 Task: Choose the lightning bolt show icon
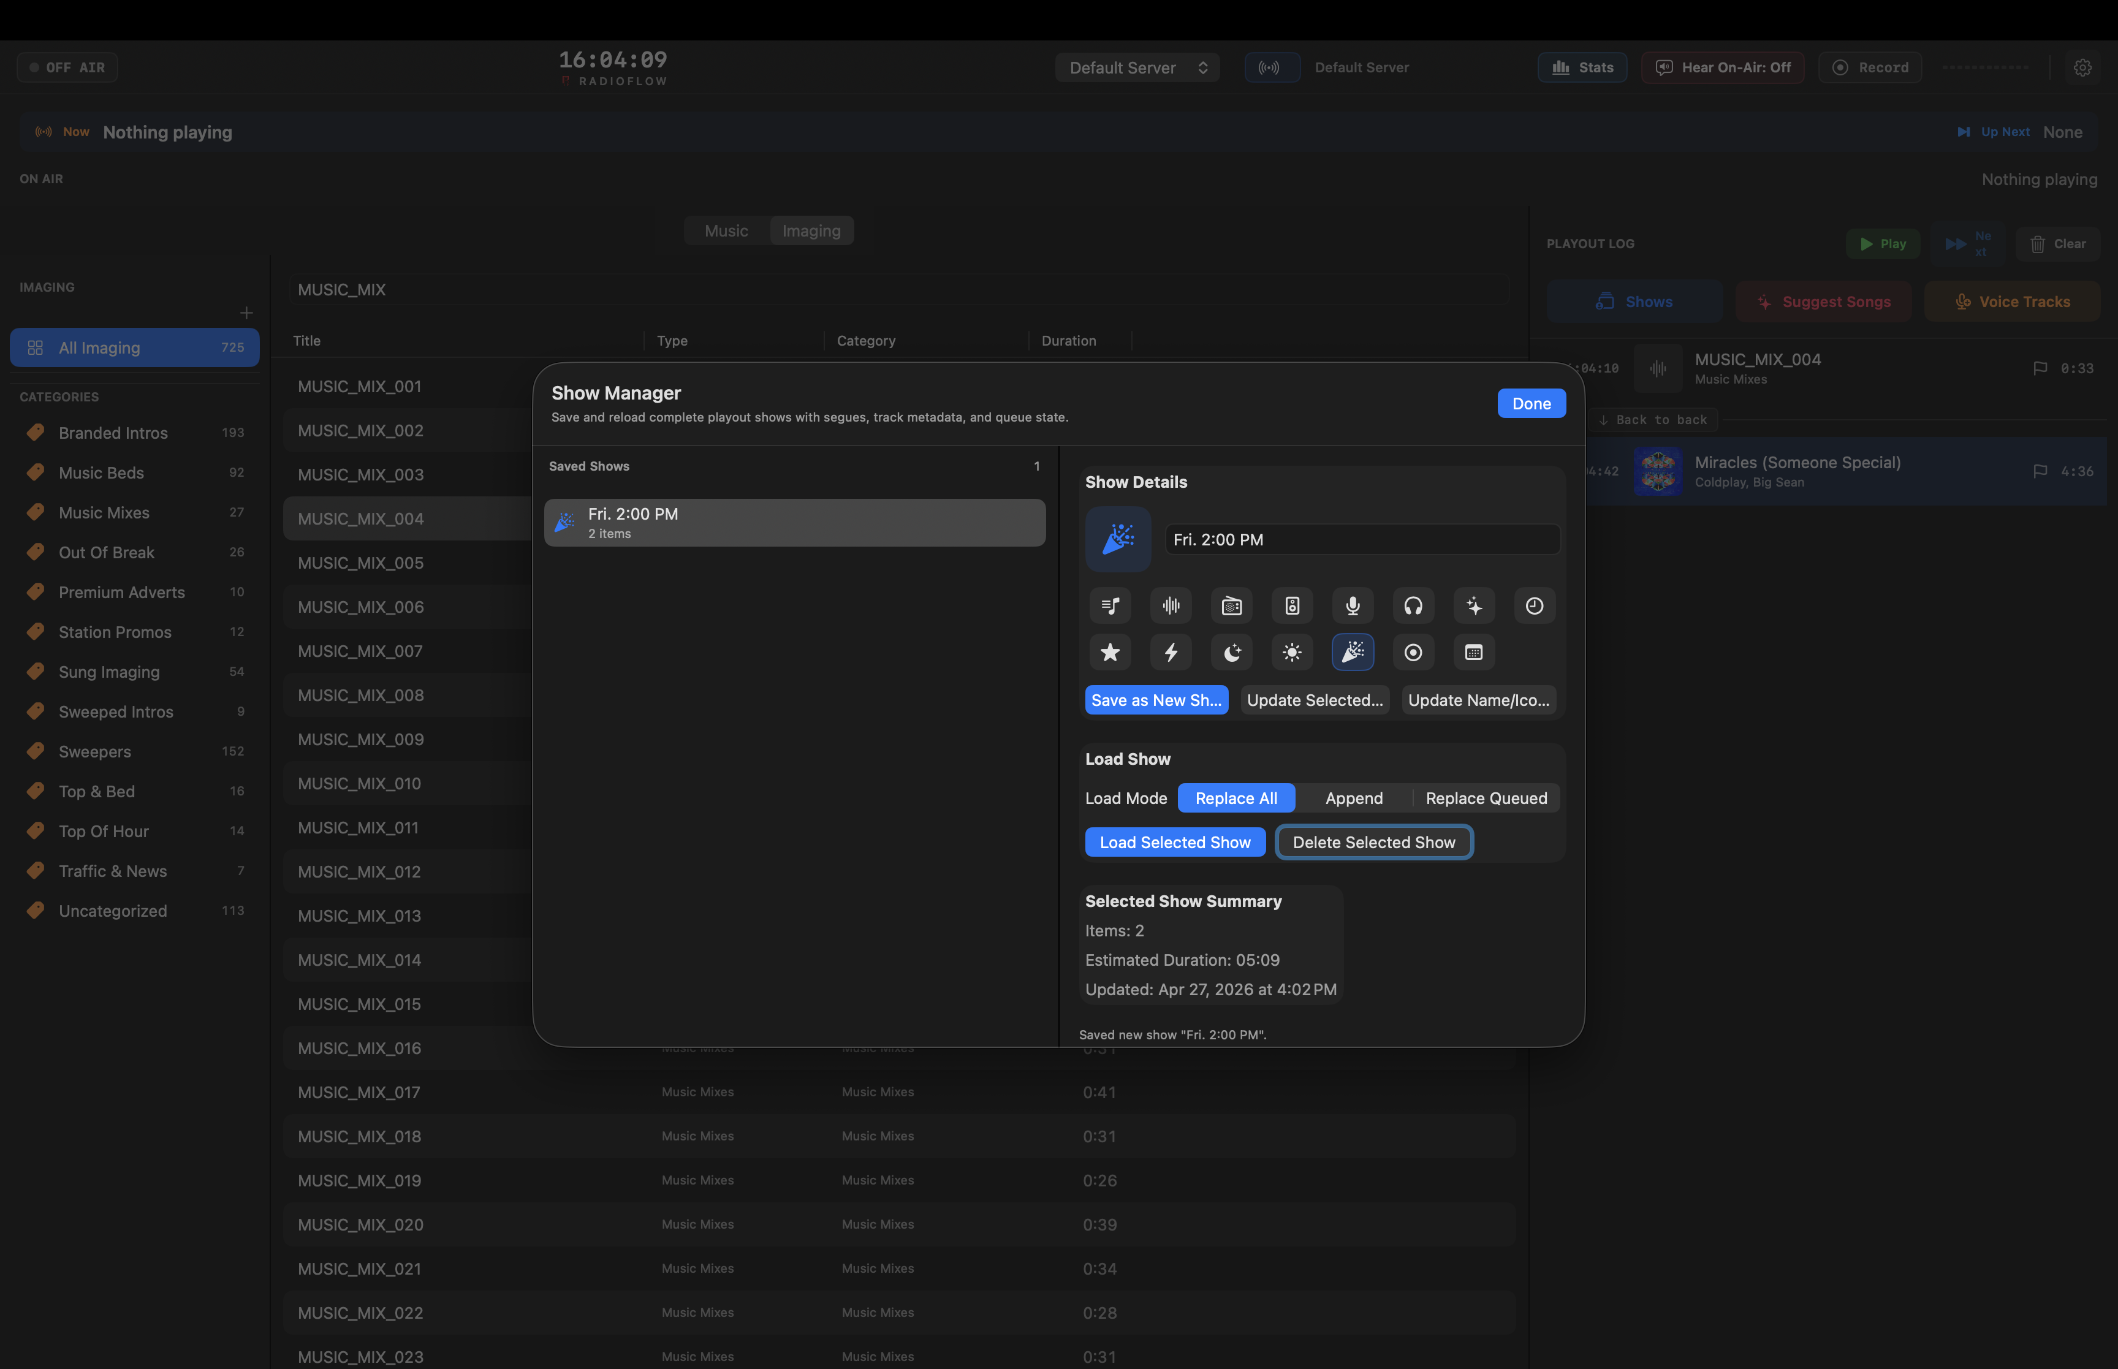click(x=1171, y=653)
